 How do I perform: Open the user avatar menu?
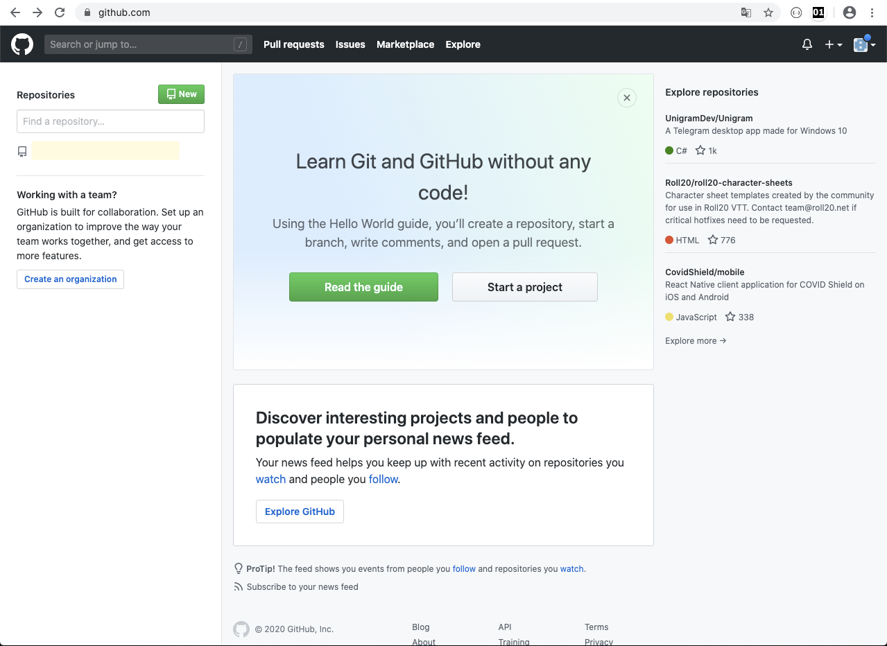(864, 44)
